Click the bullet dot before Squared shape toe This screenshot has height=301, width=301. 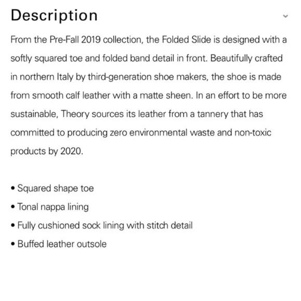(x=13, y=188)
